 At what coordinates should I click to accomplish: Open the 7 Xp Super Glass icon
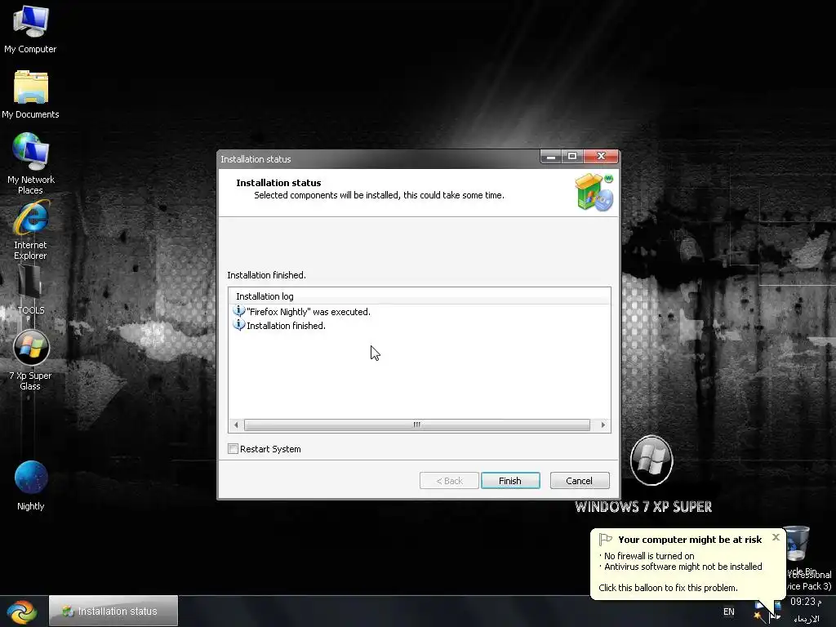click(x=31, y=347)
